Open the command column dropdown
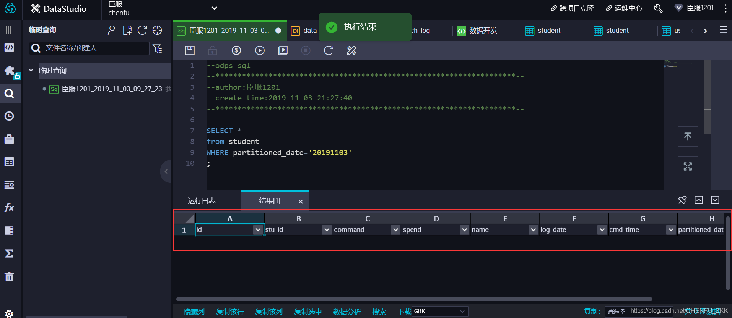Screen dimensions: 732x318 [x=395, y=229]
